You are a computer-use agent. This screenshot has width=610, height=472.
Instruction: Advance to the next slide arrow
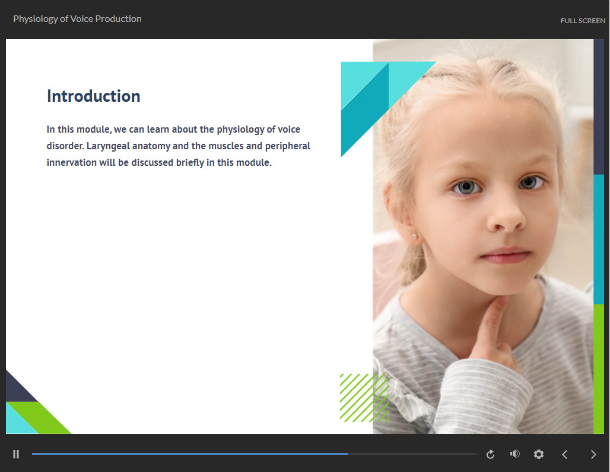tap(593, 455)
